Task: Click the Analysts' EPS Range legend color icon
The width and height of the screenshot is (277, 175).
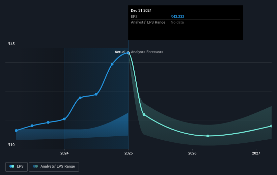Action: (x=35, y=166)
